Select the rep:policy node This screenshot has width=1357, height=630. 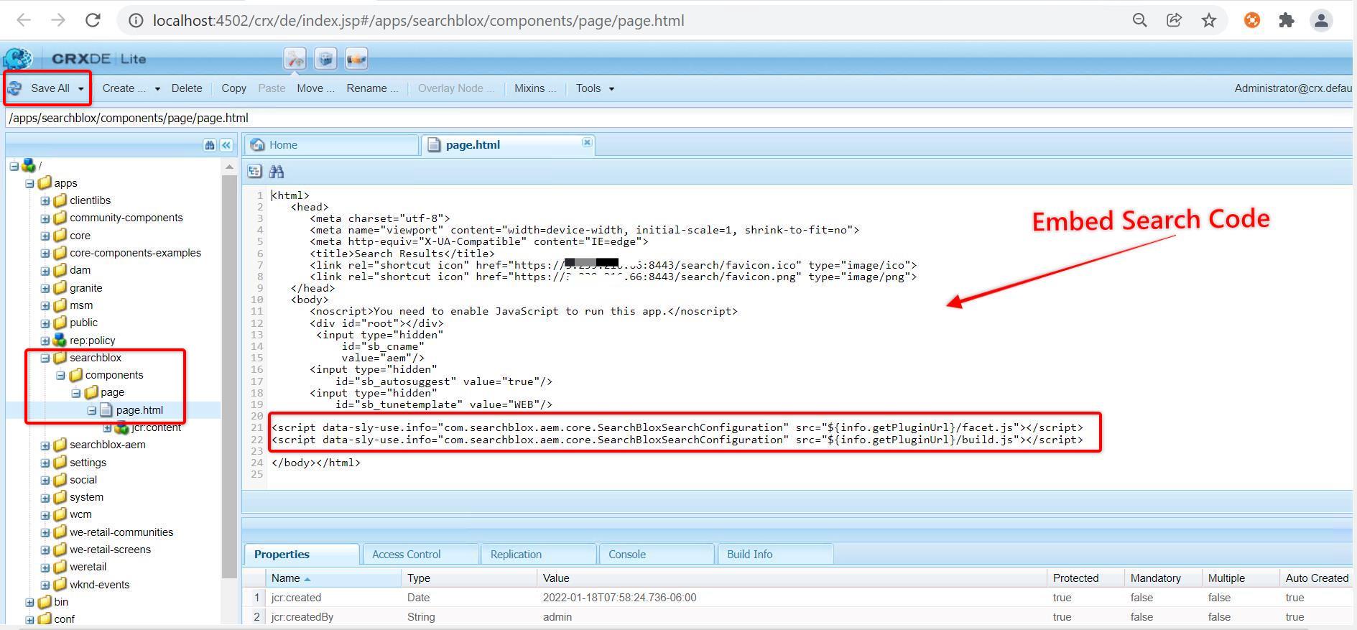coord(92,341)
